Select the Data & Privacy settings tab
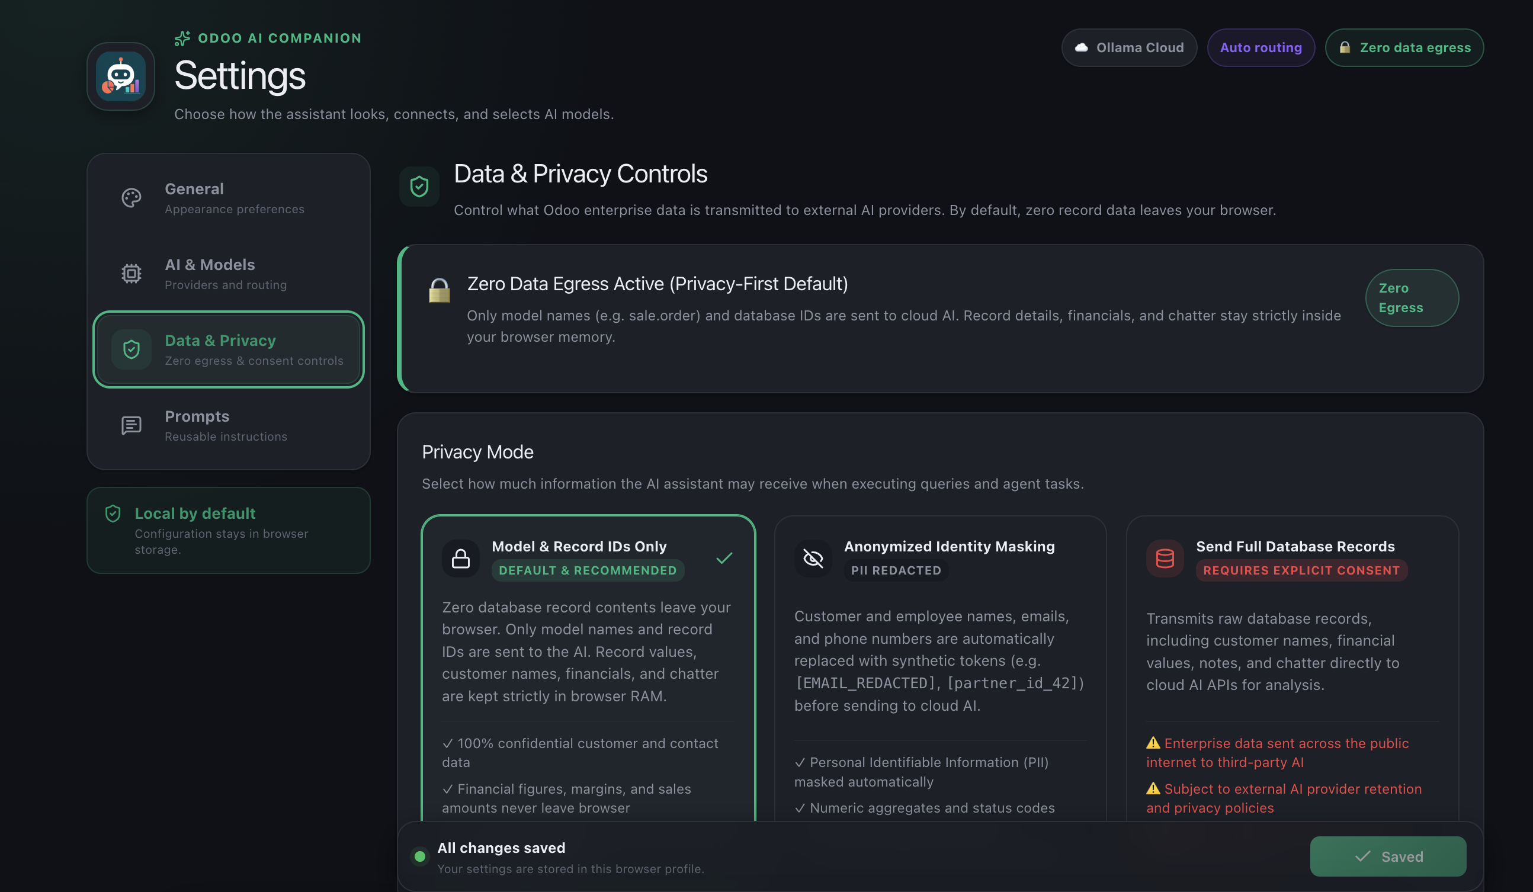 229,349
